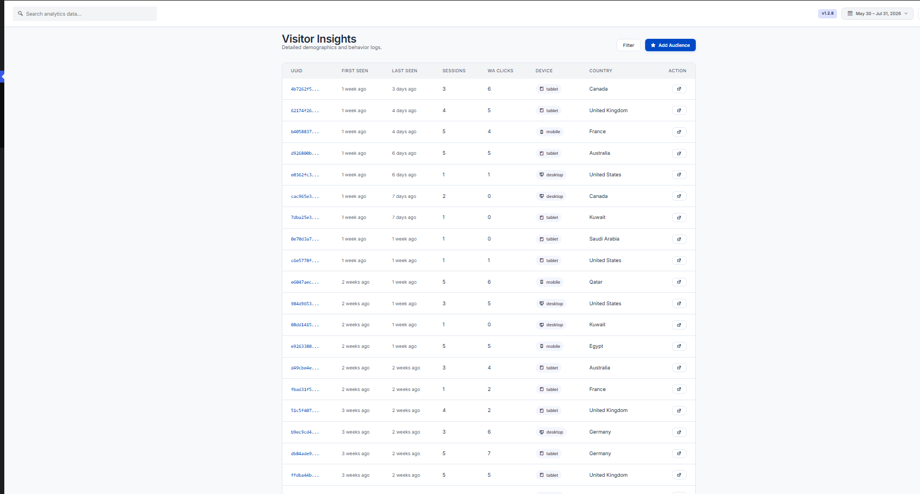
Task: Open details for visitor ffdba44b
Action: (679, 475)
